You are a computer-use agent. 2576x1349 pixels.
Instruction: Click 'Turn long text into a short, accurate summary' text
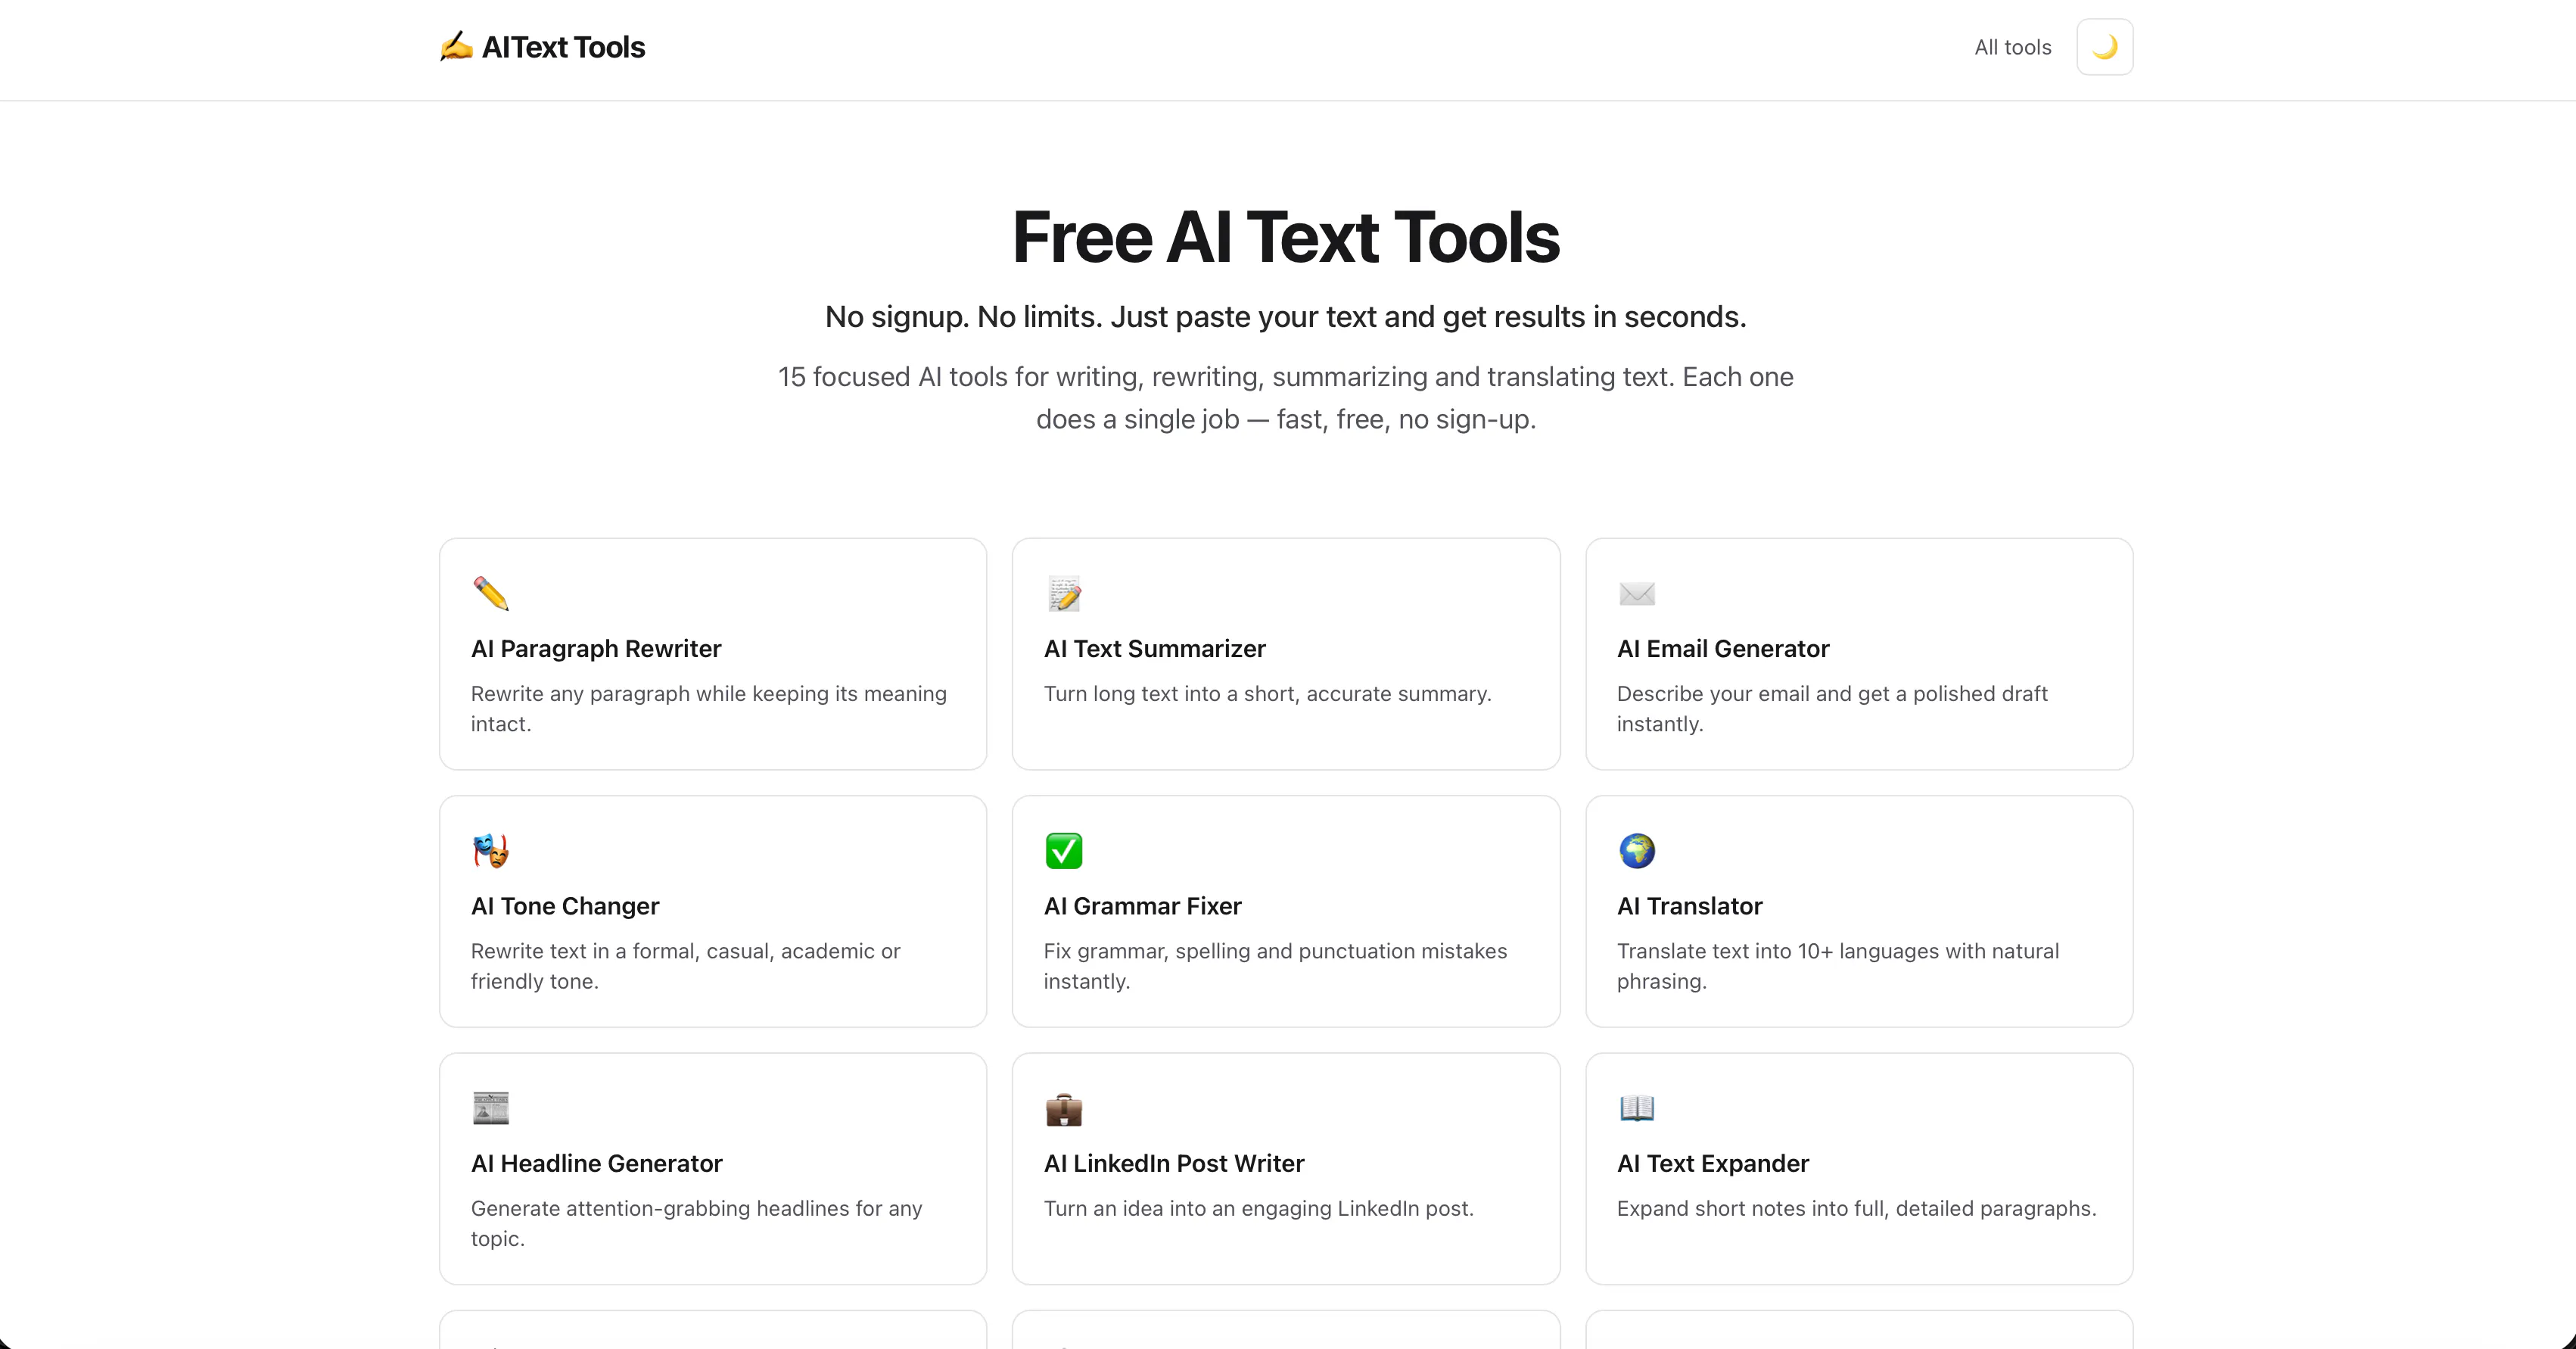1268,694
